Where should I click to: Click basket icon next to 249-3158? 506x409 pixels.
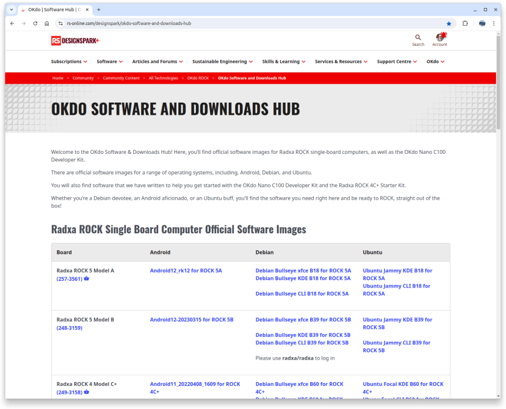87,392
